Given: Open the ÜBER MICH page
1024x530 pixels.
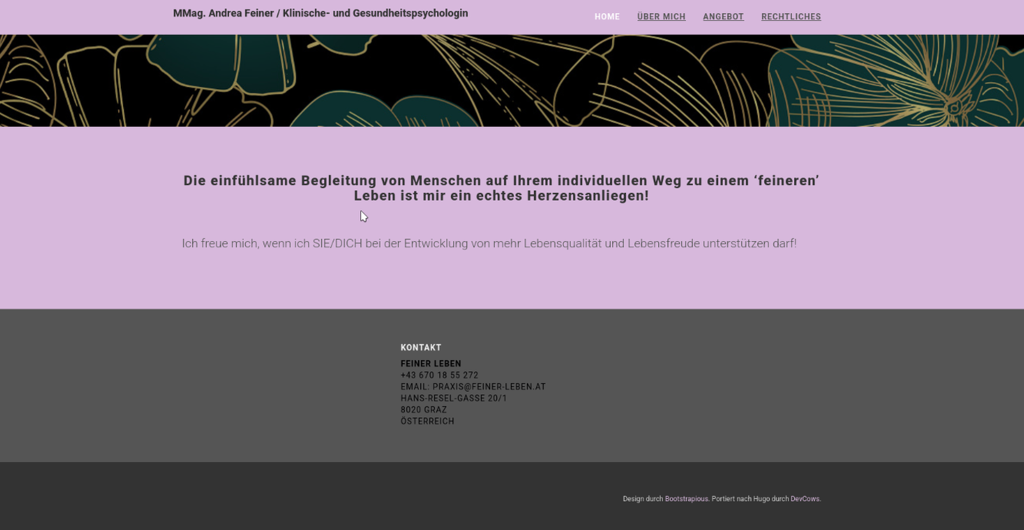Looking at the screenshot, I should [661, 17].
